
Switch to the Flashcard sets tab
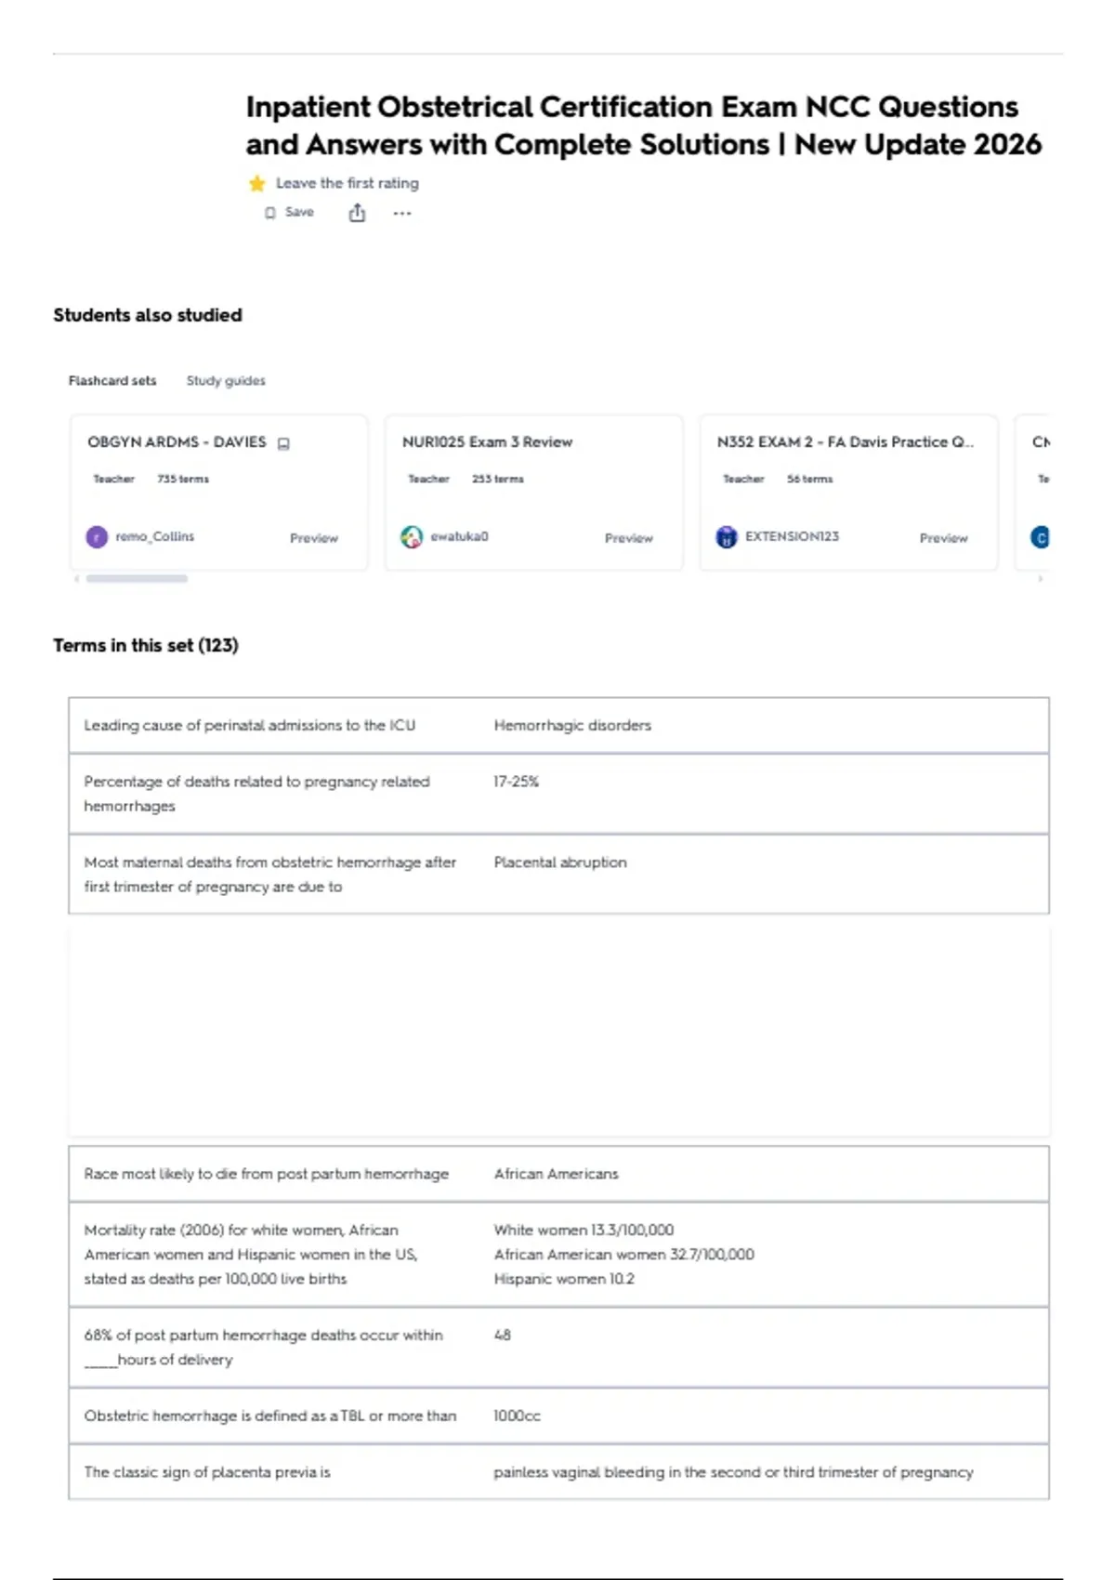112,381
